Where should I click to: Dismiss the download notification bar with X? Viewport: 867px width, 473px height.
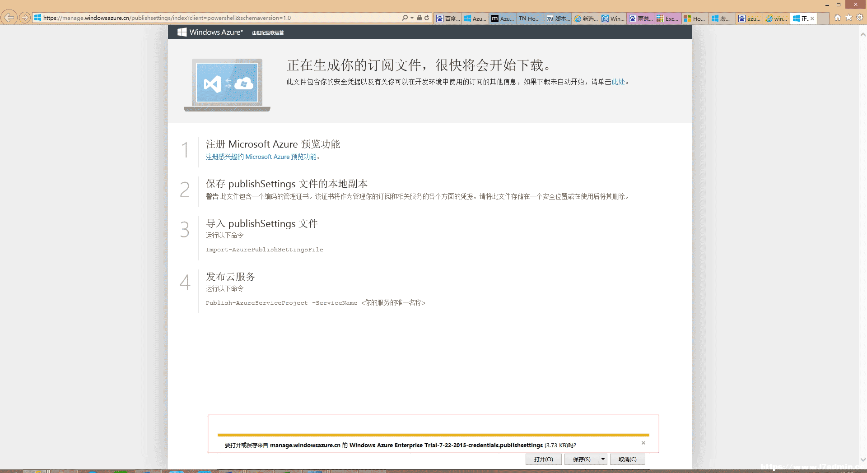tap(643, 443)
